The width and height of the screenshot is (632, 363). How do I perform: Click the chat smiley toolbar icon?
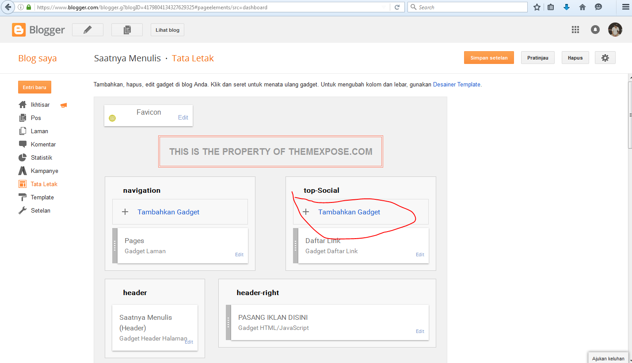(x=598, y=7)
